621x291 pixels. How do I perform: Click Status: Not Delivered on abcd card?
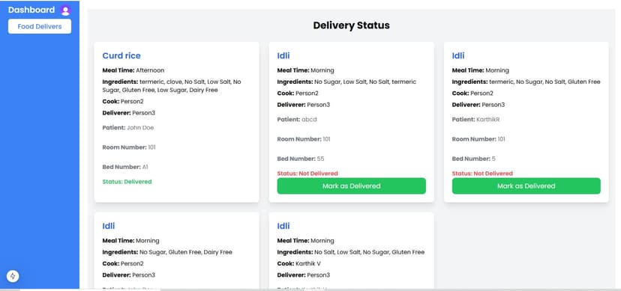[307, 174]
